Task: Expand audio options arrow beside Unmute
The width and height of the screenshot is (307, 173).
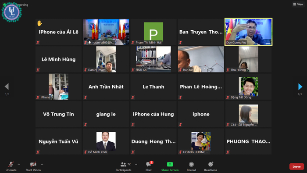Action: [18, 164]
